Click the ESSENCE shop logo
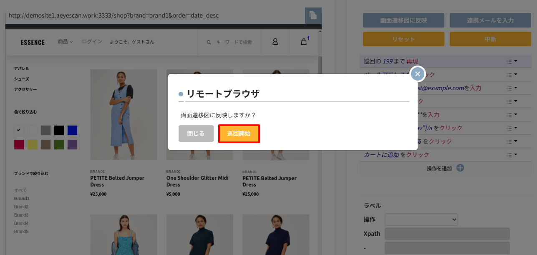This screenshot has width=537, height=255. [33, 42]
